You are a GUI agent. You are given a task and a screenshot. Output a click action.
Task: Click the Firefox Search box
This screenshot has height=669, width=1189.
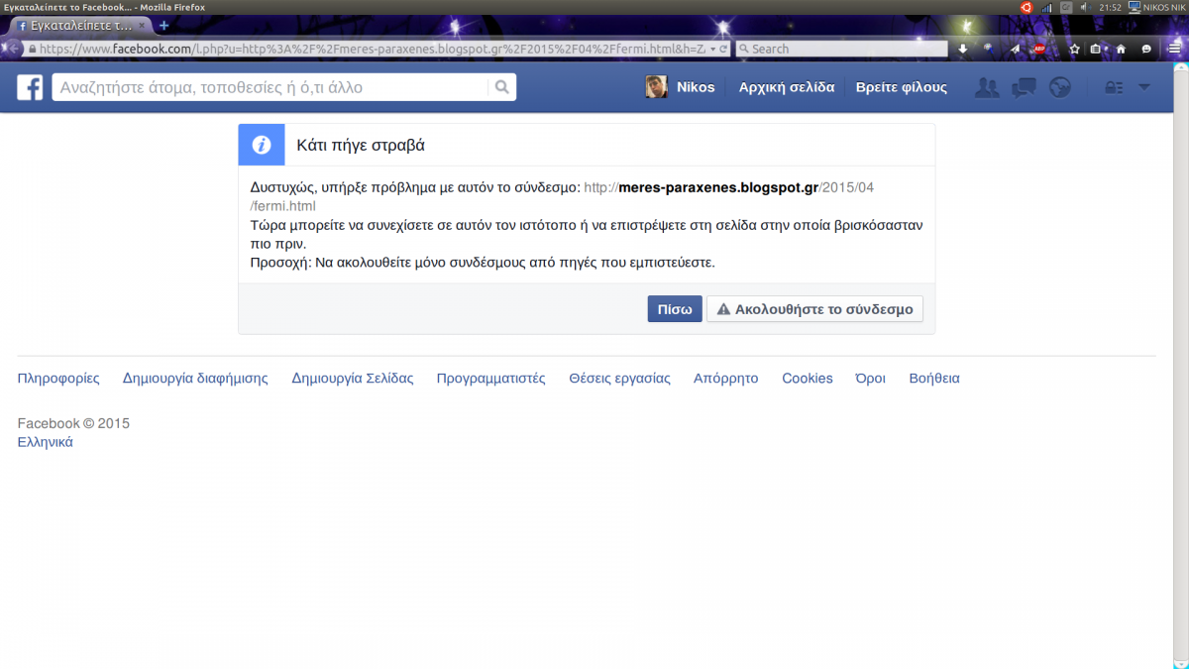(840, 49)
